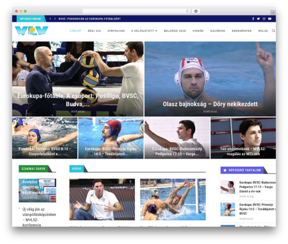The height and width of the screenshot is (244, 288).
Task: Click the browser download indicator icon
Action: pos(196,11)
